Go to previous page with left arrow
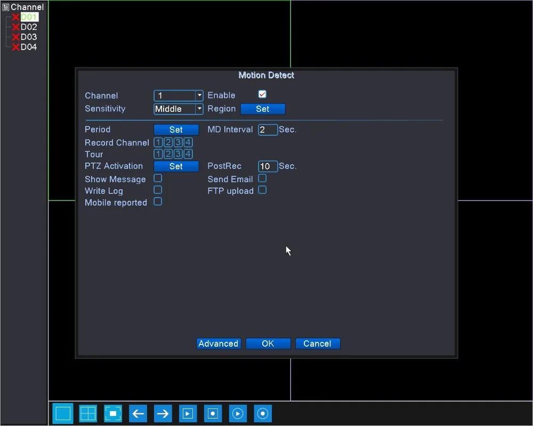Image resolution: width=533 pixels, height=426 pixels. point(138,413)
